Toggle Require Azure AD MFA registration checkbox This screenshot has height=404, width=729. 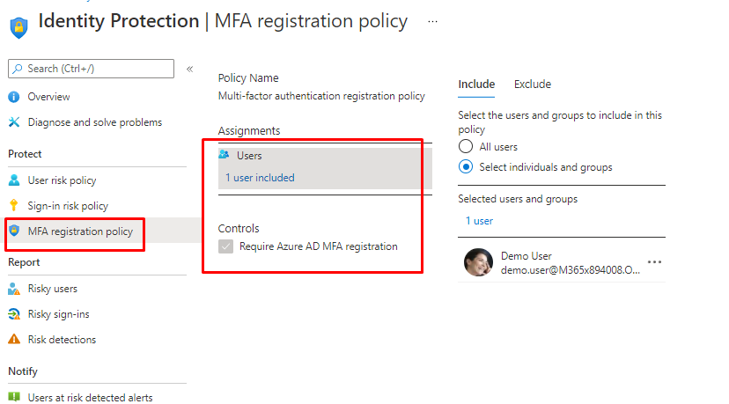tap(225, 246)
